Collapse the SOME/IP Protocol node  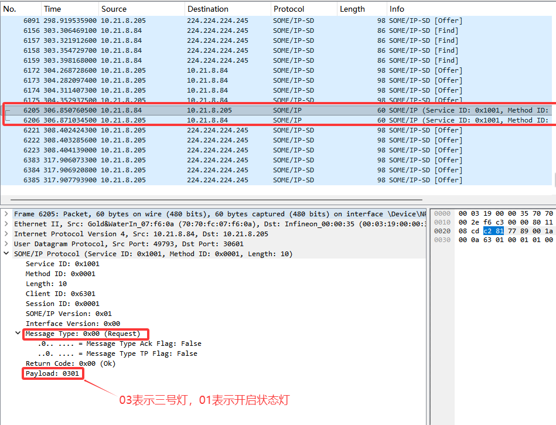point(6,254)
